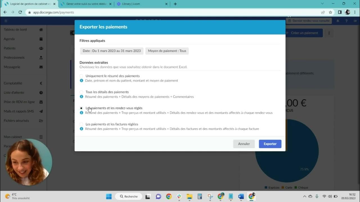Click the Tableau de bord home icon
Image resolution: width=360 pixels, height=202 pixels.
click(41, 30)
